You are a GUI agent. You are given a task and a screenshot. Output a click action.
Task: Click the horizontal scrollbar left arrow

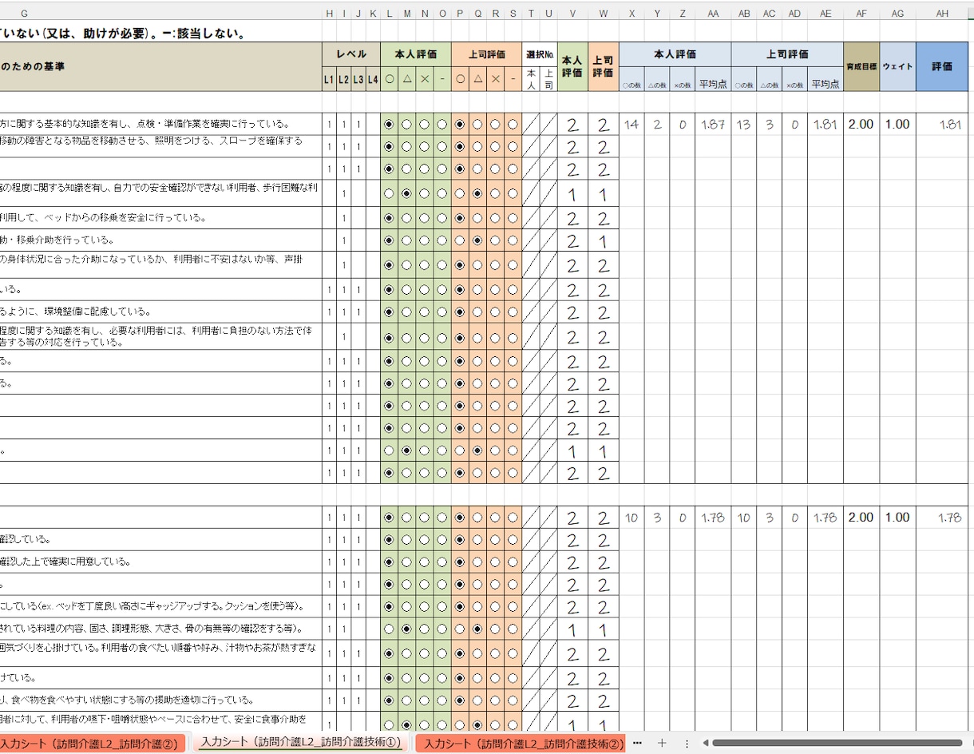pos(705,743)
